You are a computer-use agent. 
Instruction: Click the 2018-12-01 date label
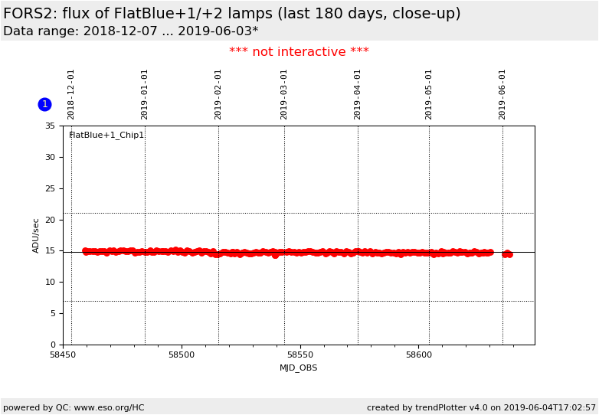tap(70, 94)
